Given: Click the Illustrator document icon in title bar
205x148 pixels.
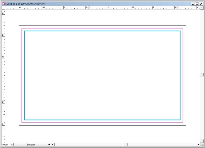Looking at the screenshot, I should point(4,4).
